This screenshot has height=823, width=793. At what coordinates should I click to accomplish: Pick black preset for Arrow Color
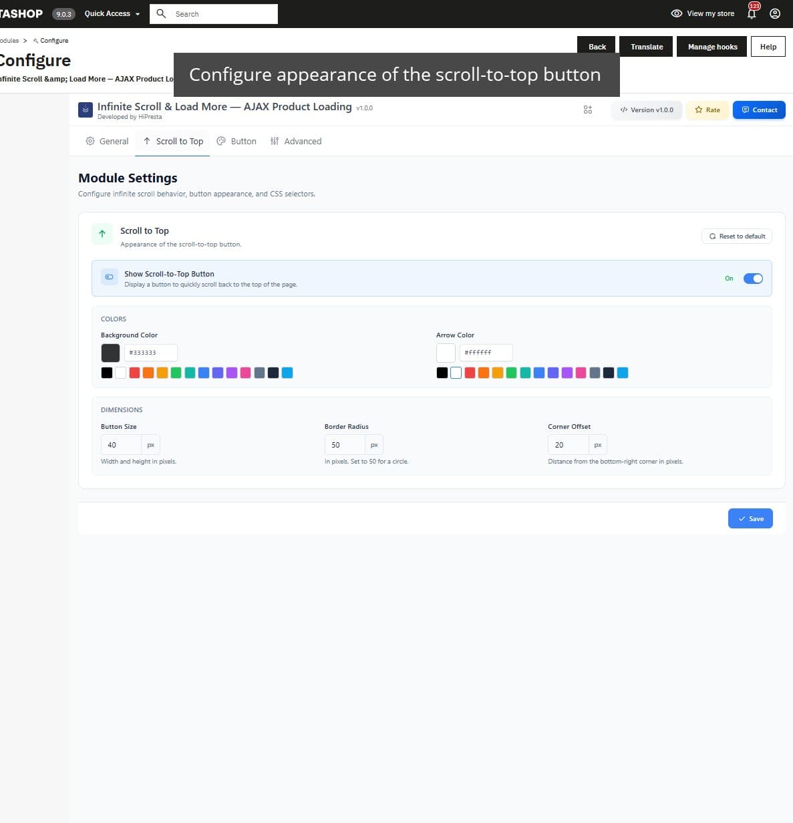pyautogui.click(x=442, y=373)
